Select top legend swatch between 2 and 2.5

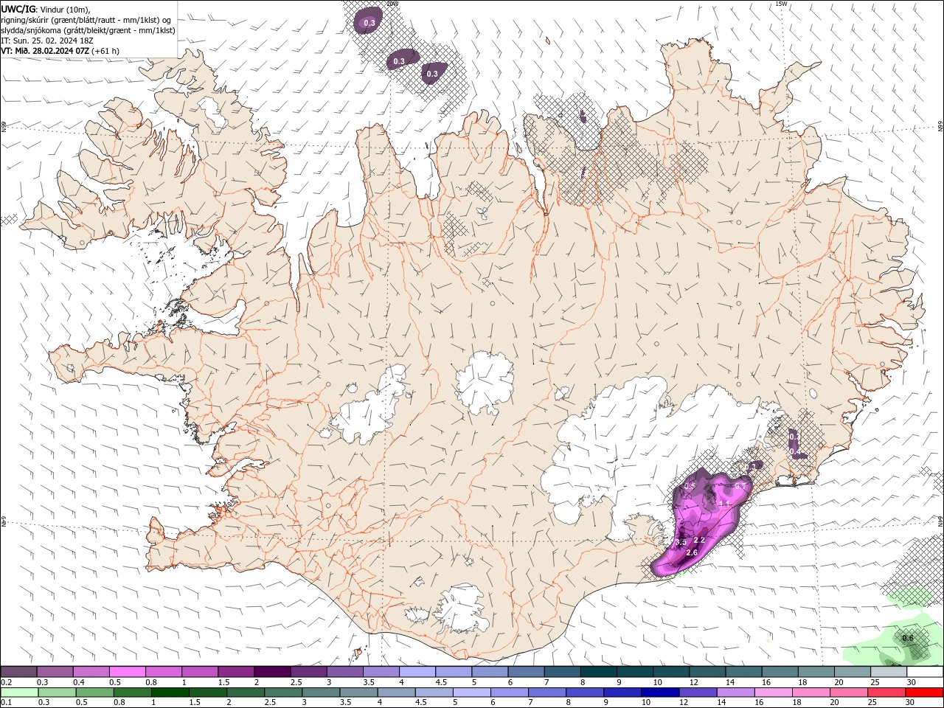point(272,671)
